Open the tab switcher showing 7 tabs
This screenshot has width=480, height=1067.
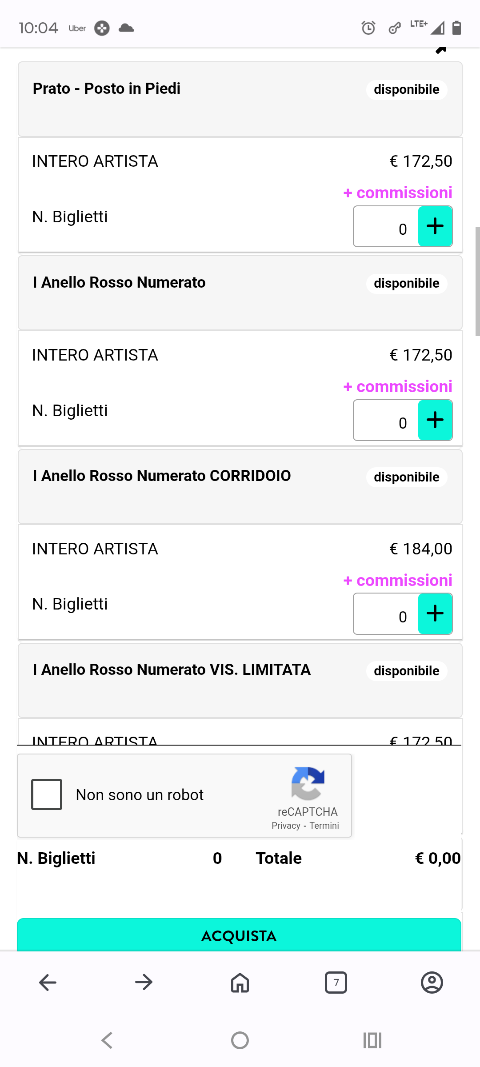(x=336, y=983)
